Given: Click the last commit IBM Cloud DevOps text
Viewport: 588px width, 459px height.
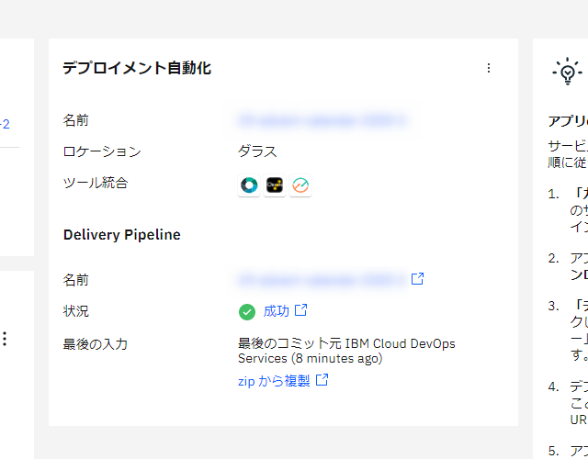Looking at the screenshot, I should [346, 351].
